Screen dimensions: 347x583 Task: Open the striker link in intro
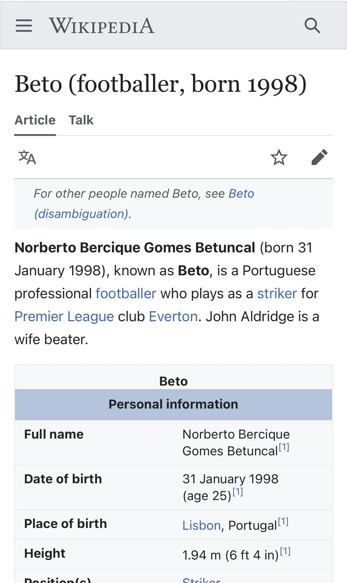(277, 294)
